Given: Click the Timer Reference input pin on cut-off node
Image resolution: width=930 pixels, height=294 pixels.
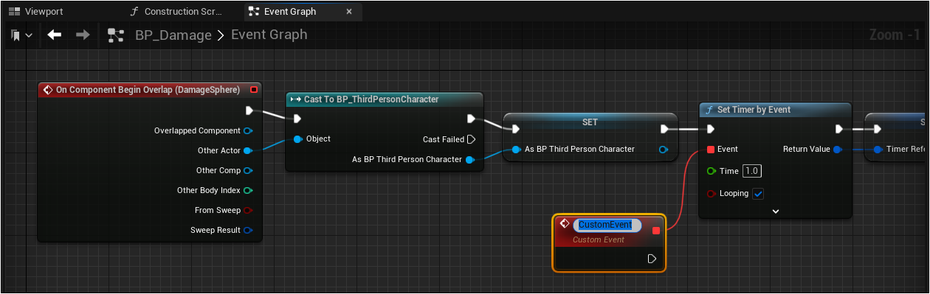Looking at the screenshot, I should [878, 150].
